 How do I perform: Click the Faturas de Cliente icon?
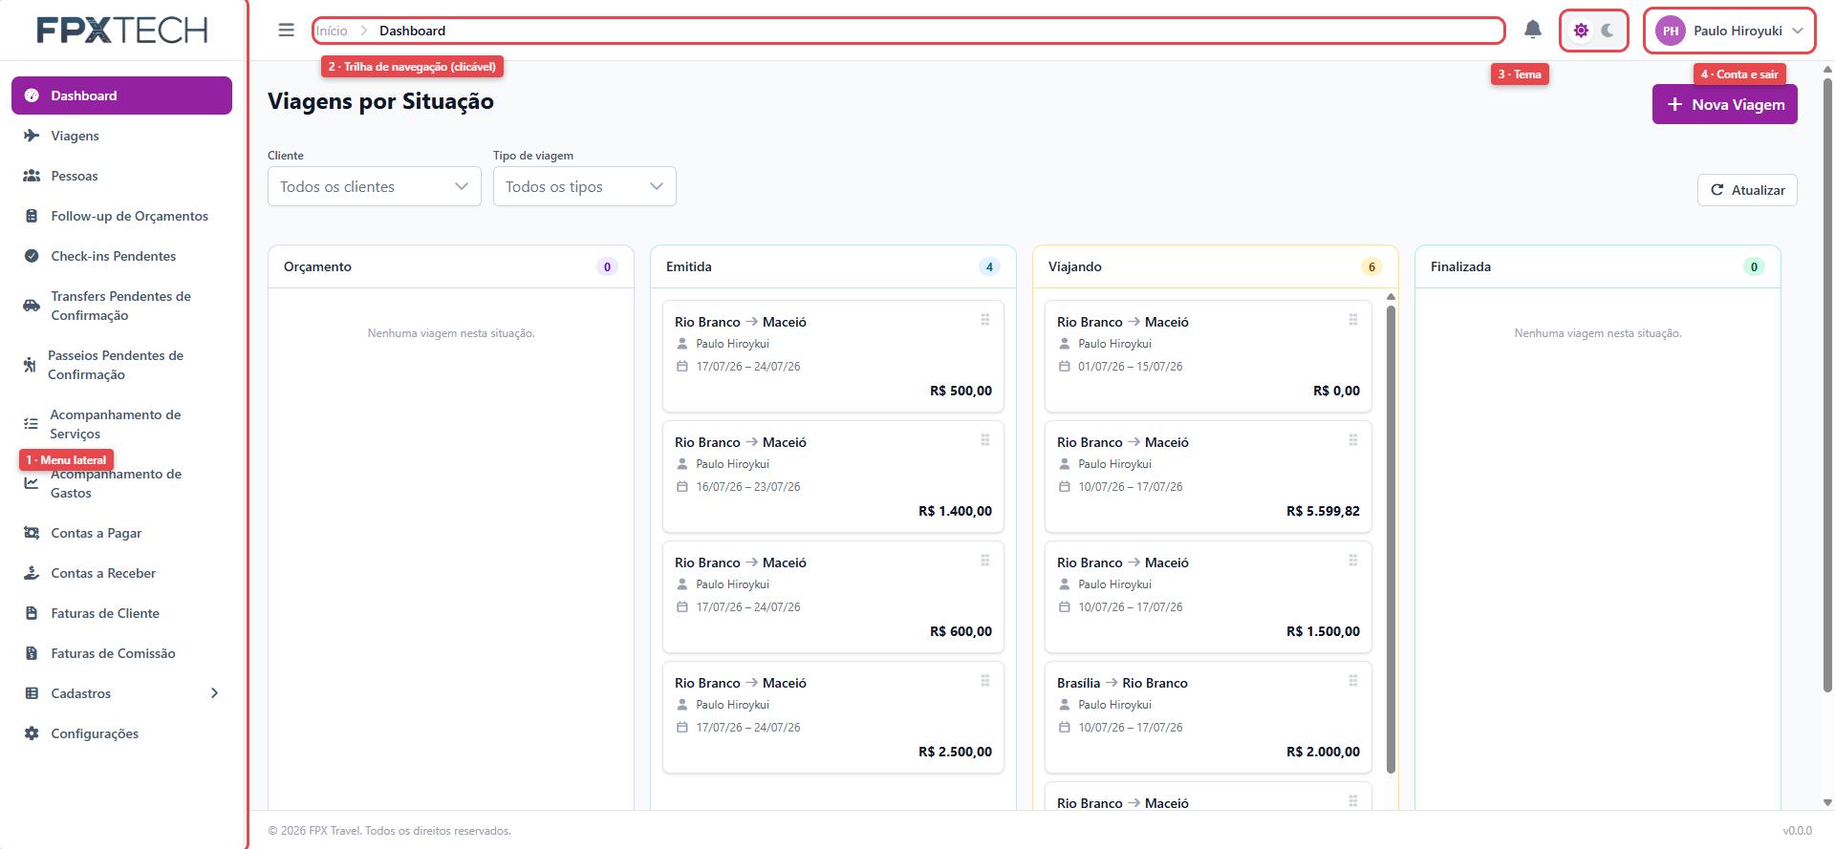[x=32, y=613]
